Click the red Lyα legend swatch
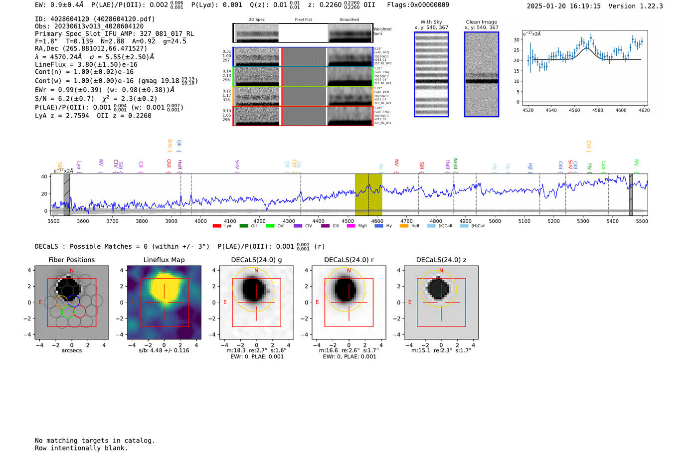 [x=217, y=226]
